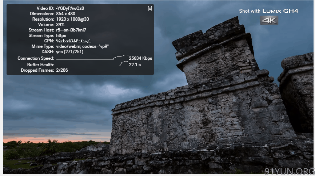The width and height of the screenshot is (315, 176).
Task: Click the "Mime Type:" label
Action: 43,46
